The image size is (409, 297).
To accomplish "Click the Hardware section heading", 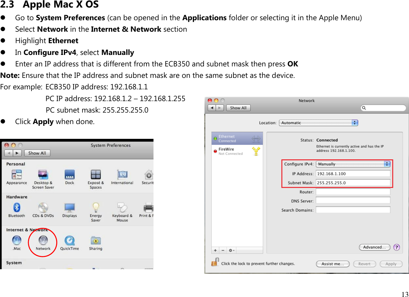I will (17, 197).
